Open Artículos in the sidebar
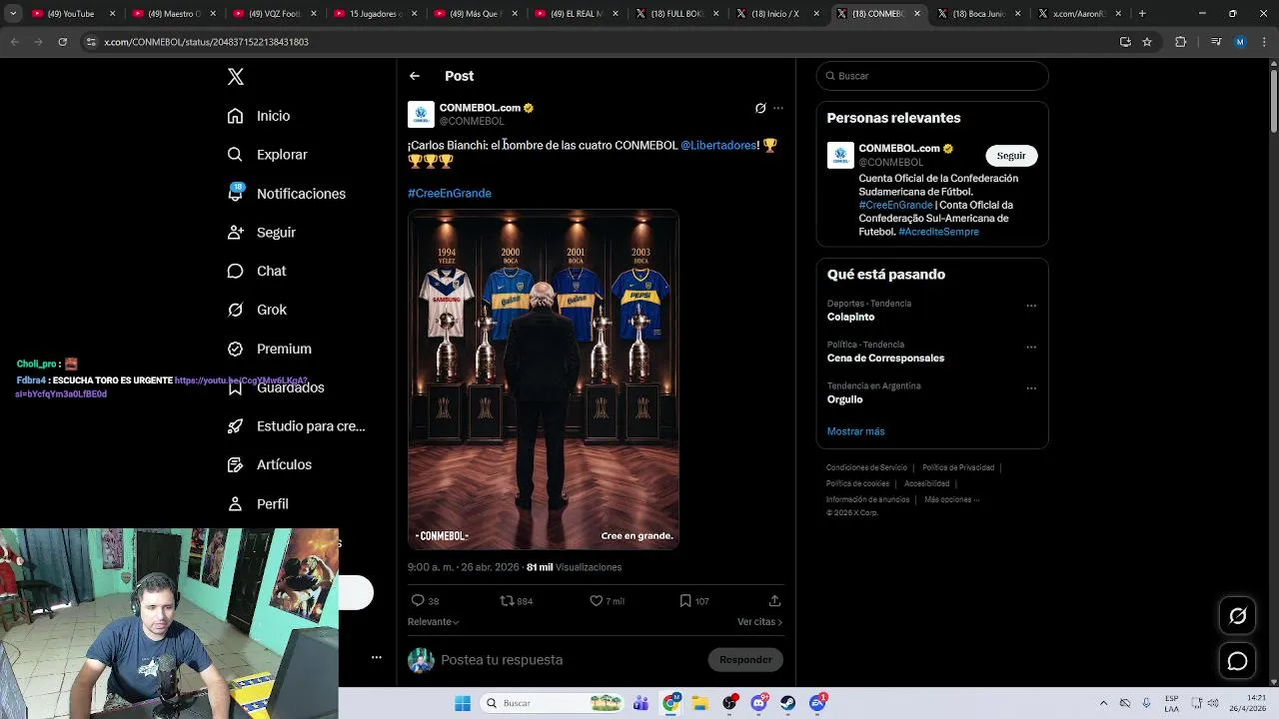Image resolution: width=1279 pixels, height=719 pixels. tap(270, 464)
